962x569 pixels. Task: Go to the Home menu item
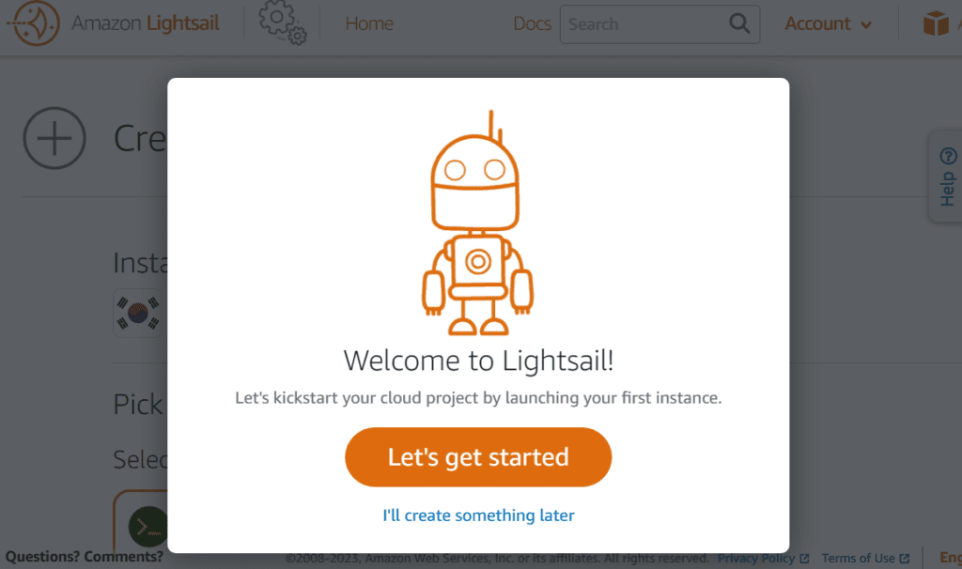click(369, 23)
